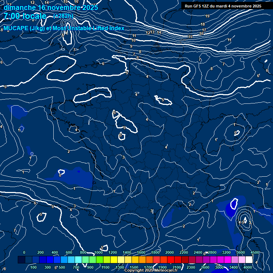Click the '2800' legend value

click(x=212, y=252)
